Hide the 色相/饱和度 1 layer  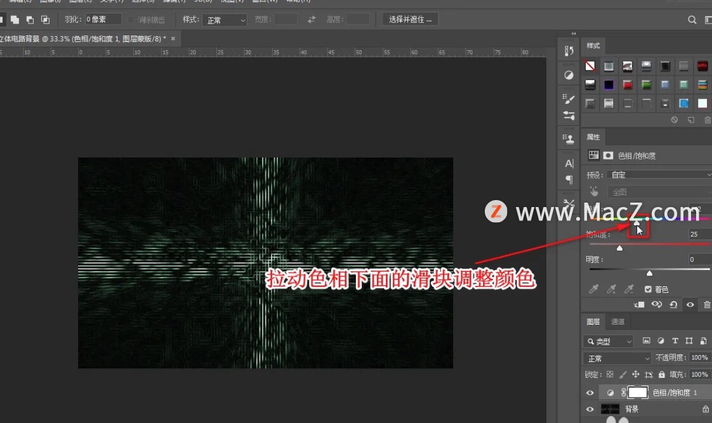[x=590, y=393]
